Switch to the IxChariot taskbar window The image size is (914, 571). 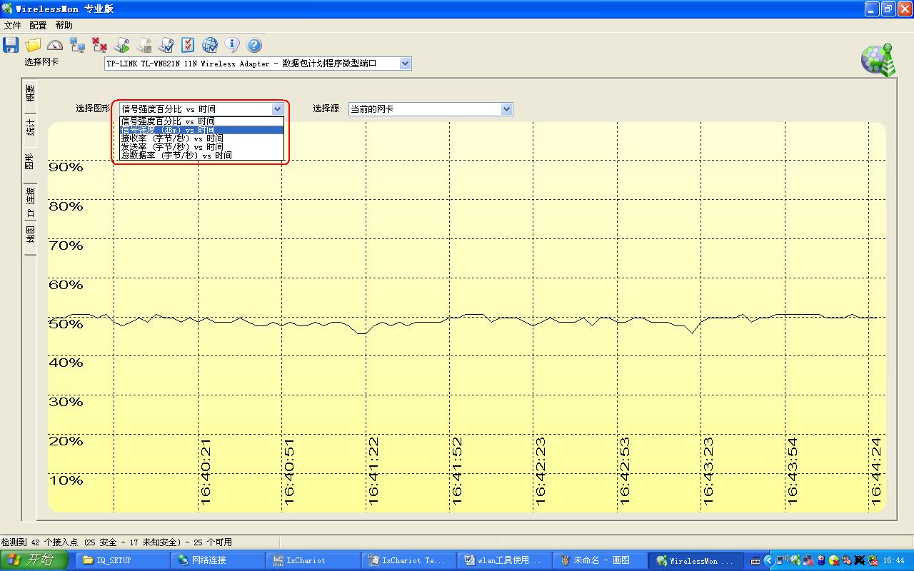(313, 560)
